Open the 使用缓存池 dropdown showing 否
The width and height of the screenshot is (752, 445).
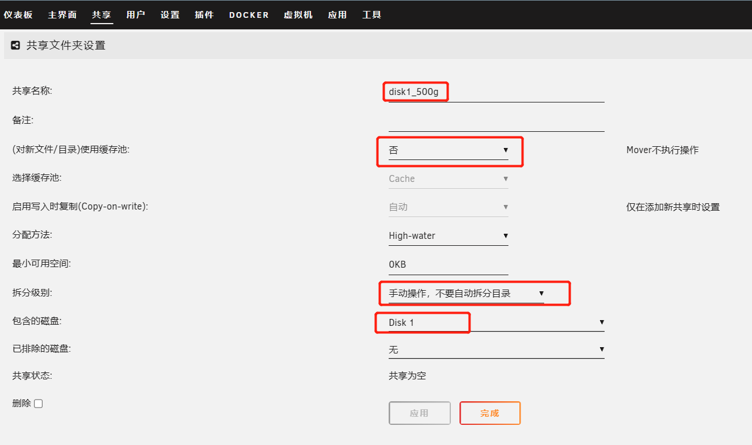[x=448, y=150]
